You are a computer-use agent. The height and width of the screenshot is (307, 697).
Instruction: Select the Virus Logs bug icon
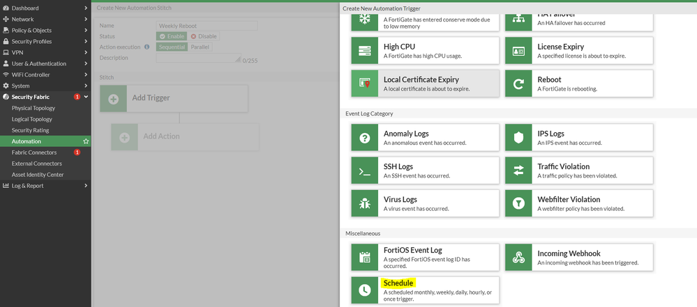(x=364, y=203)
